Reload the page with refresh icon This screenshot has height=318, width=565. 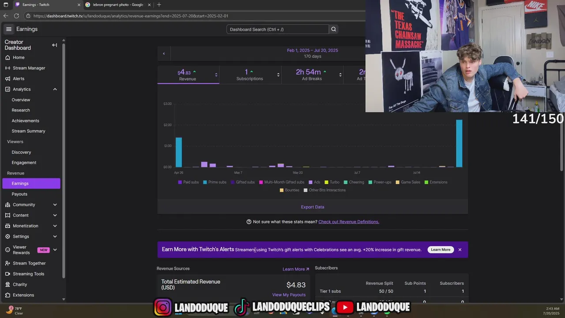tap(16, 16)
